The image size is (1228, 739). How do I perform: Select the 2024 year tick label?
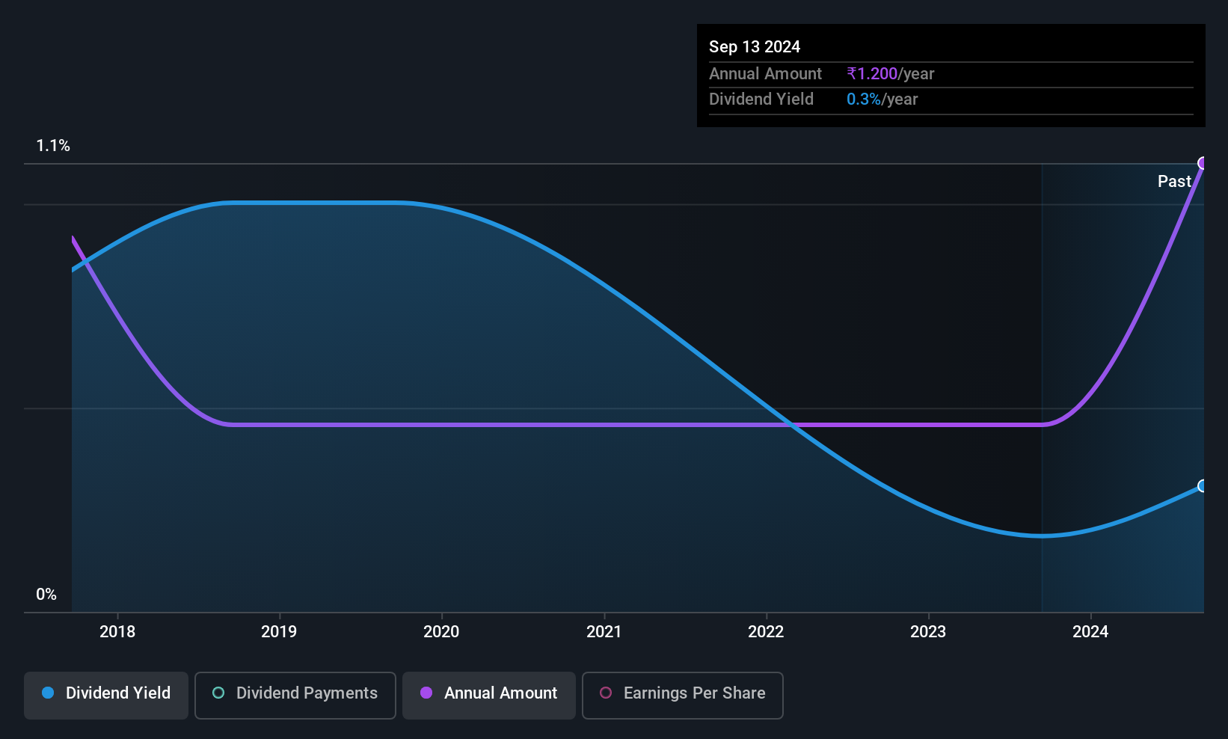(x=1090, y=632)
